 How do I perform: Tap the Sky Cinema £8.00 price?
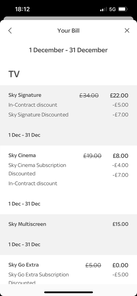[121, 156]
